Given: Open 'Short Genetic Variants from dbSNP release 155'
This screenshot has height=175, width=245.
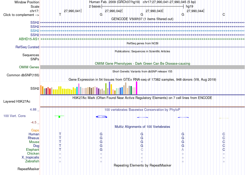Looking at the screenshot, I should click(x=142, y=71).
